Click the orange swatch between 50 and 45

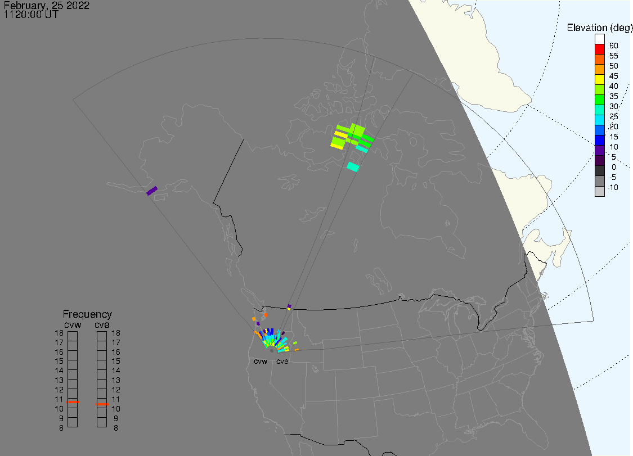pos(599,69)
